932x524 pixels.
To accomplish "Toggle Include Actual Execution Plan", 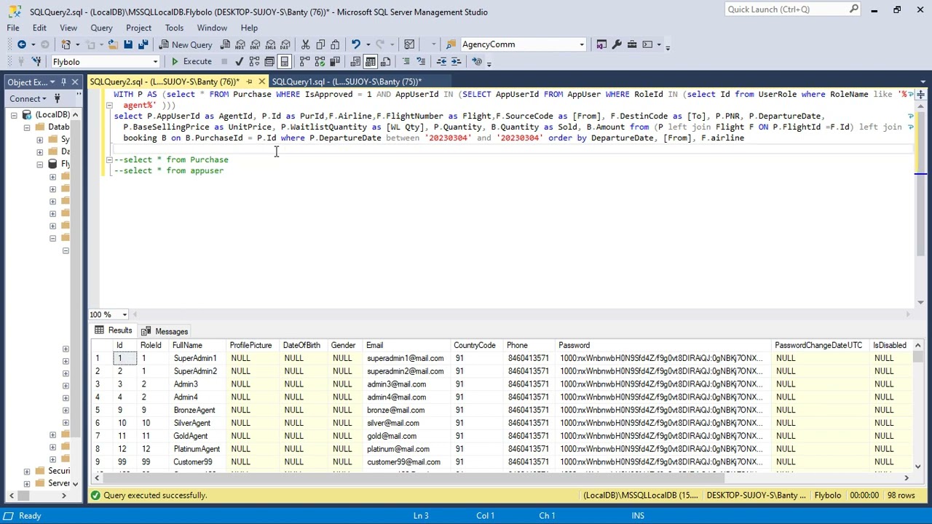I will [x=304, y=62].
